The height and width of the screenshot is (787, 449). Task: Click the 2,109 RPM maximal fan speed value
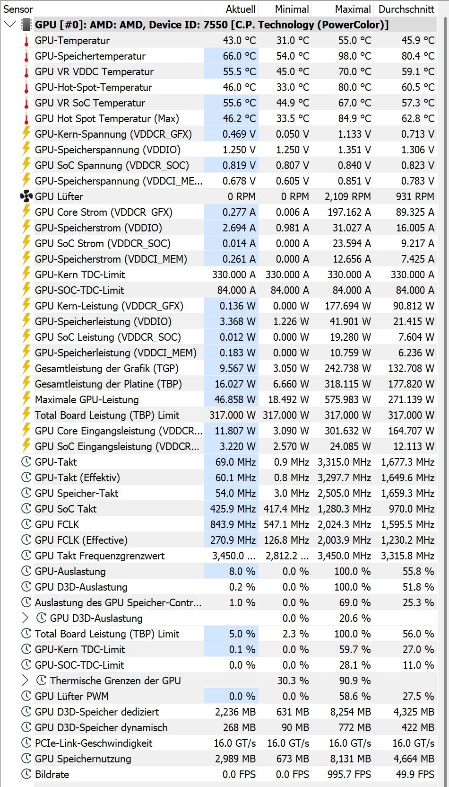(x=348, y=196)
